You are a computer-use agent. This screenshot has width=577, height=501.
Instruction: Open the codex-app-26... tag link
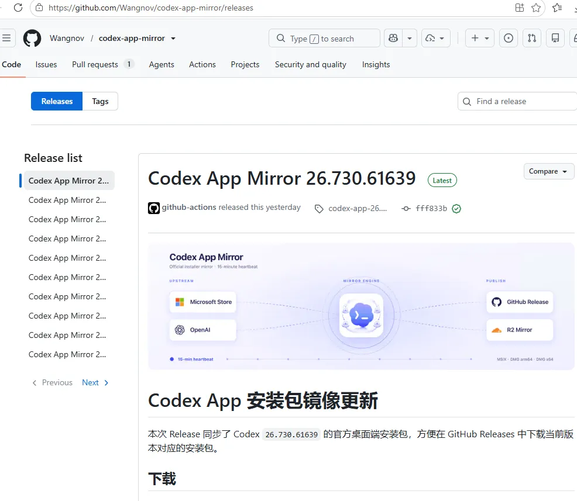click(358, 209)
